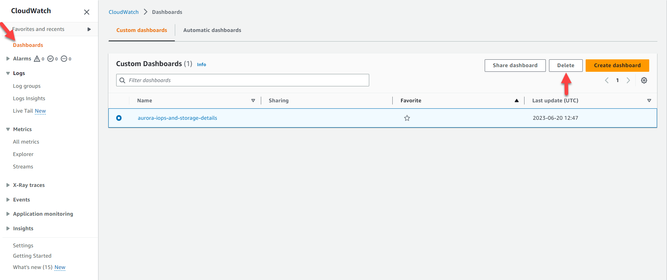Expand the Application monitoring section
Viewport: 667px width, 280px height.
click(8, 214)
